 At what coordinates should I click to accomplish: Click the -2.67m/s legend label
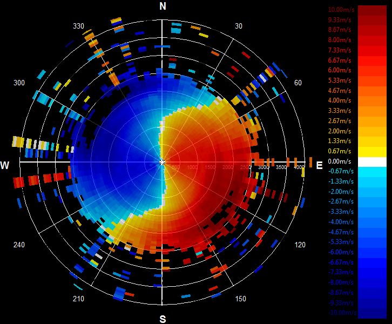coord(341,201)
